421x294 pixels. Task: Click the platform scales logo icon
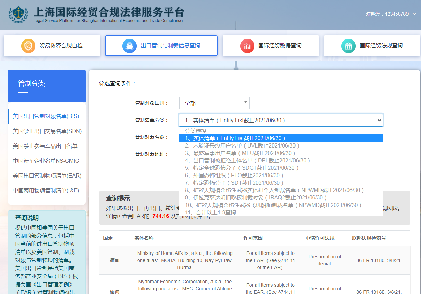[x=19, y=14]
